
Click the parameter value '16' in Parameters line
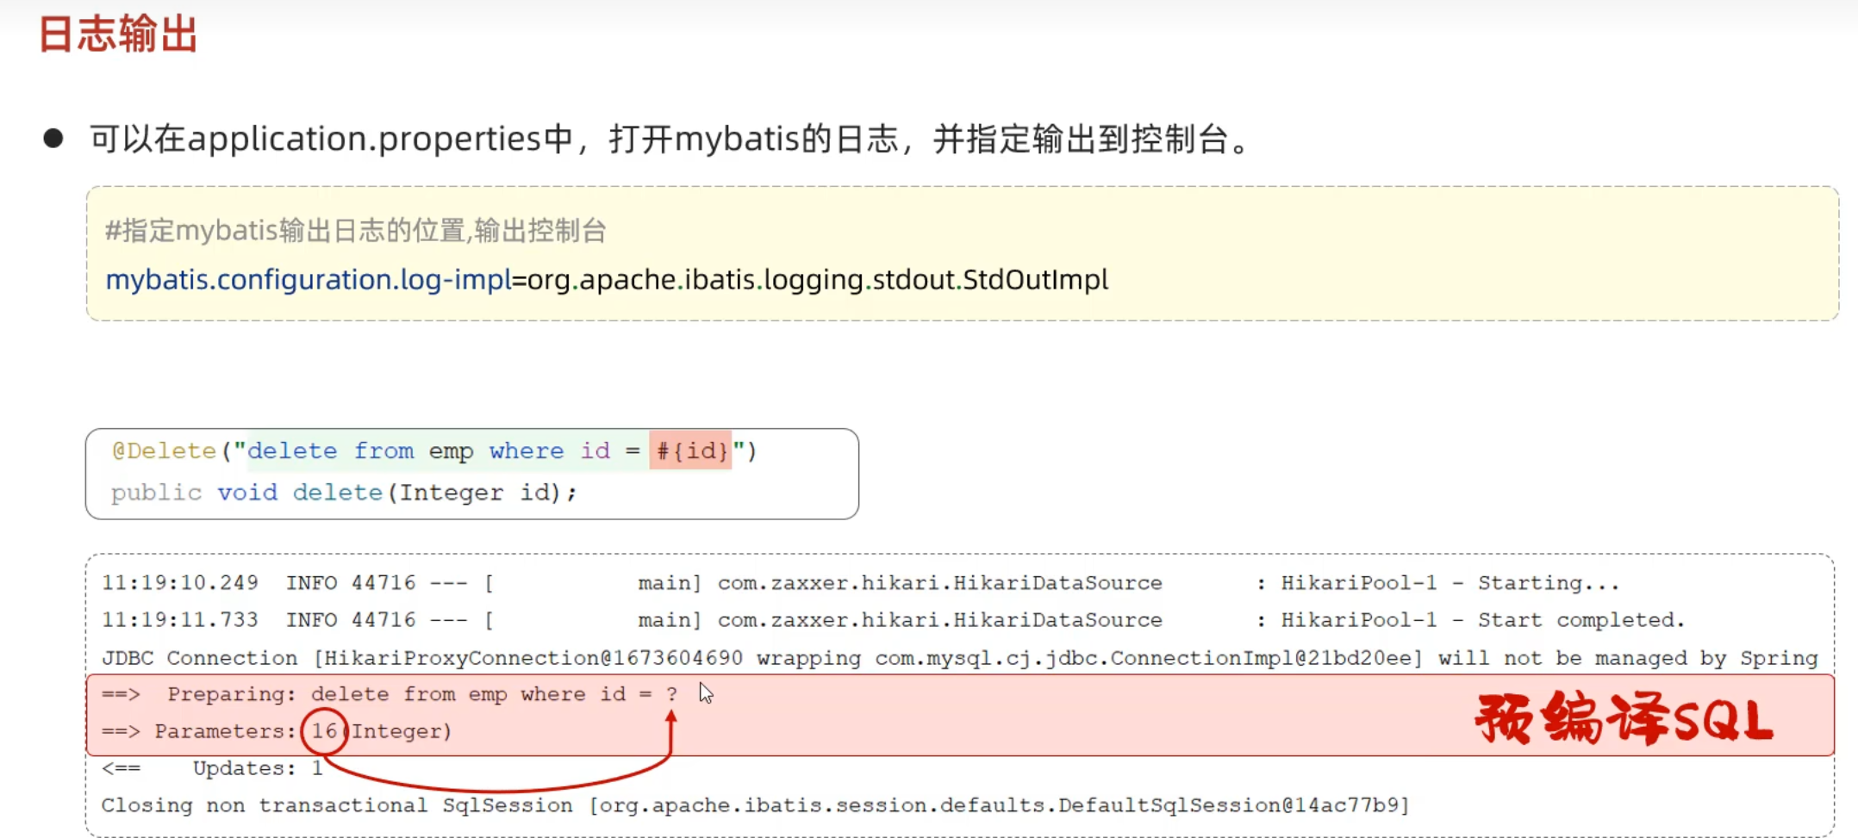(x=324, y=731)
